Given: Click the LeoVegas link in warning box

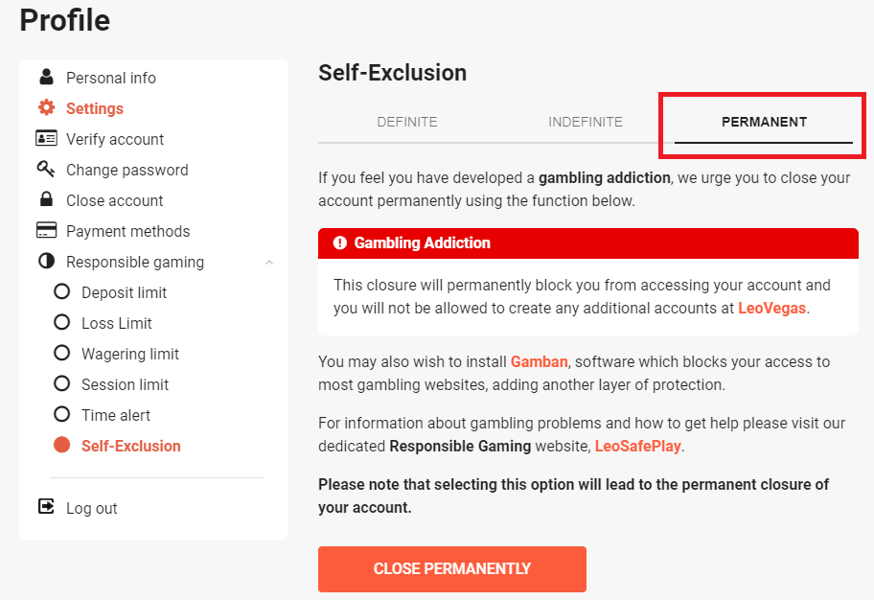Looking at the screenshot, I should click(x=772, y=309).
